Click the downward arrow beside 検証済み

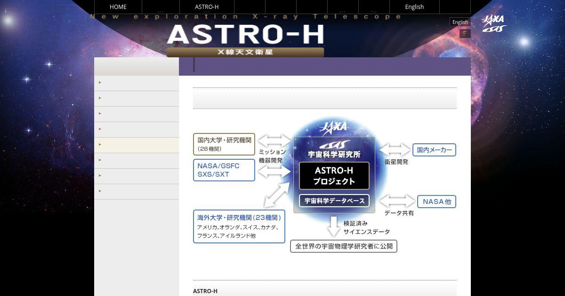click(334, 226)
